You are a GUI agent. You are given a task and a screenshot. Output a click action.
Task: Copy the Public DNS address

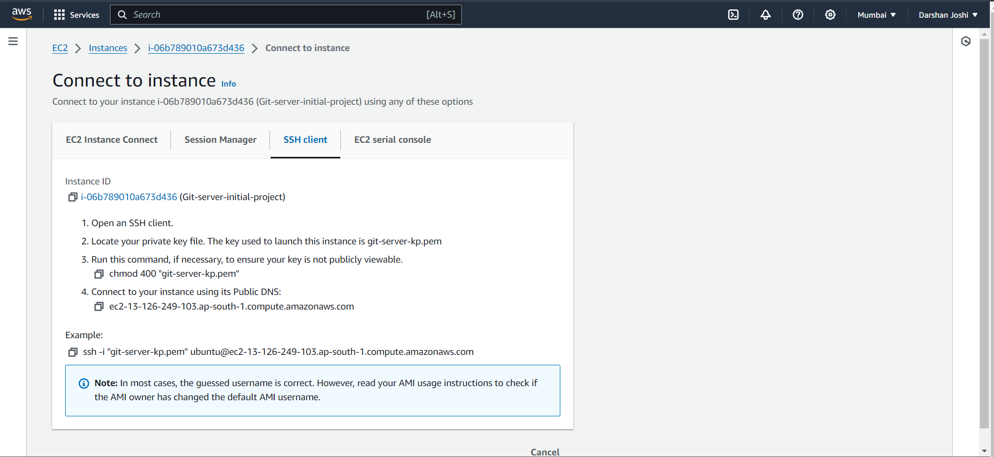coord(99,307)
